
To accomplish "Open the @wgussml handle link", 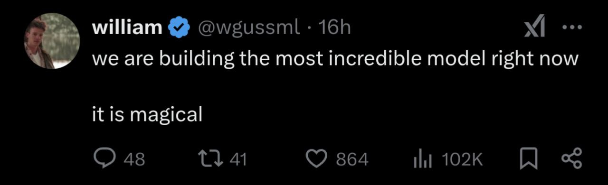I will point(248,29).
